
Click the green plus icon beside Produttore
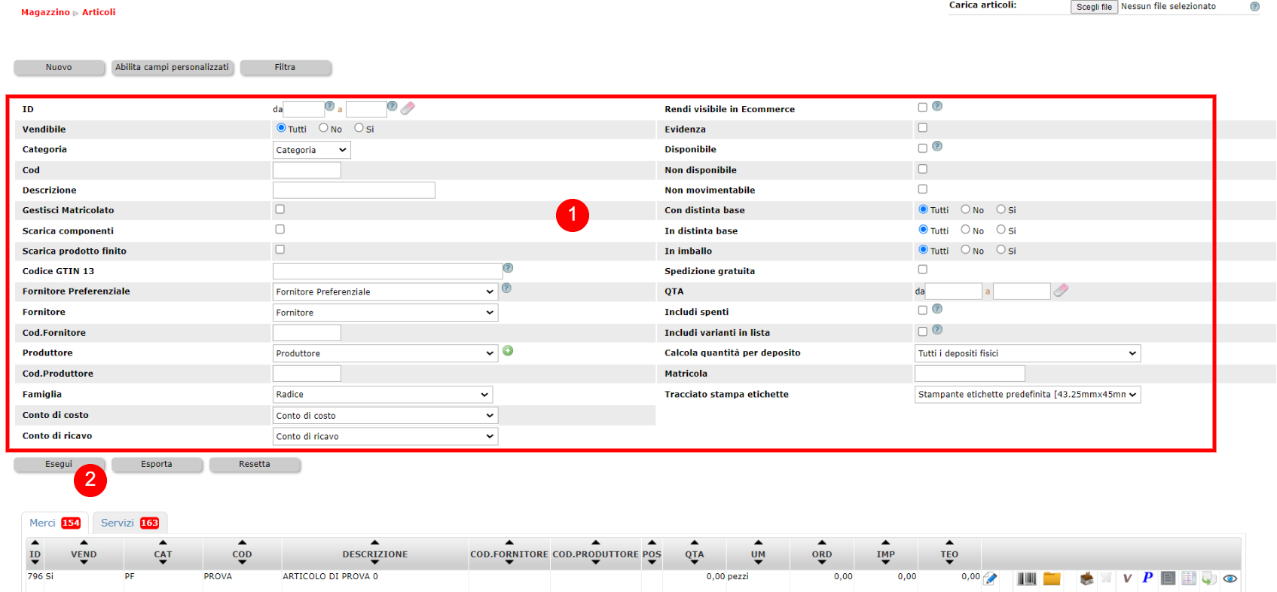coord(508,350)
